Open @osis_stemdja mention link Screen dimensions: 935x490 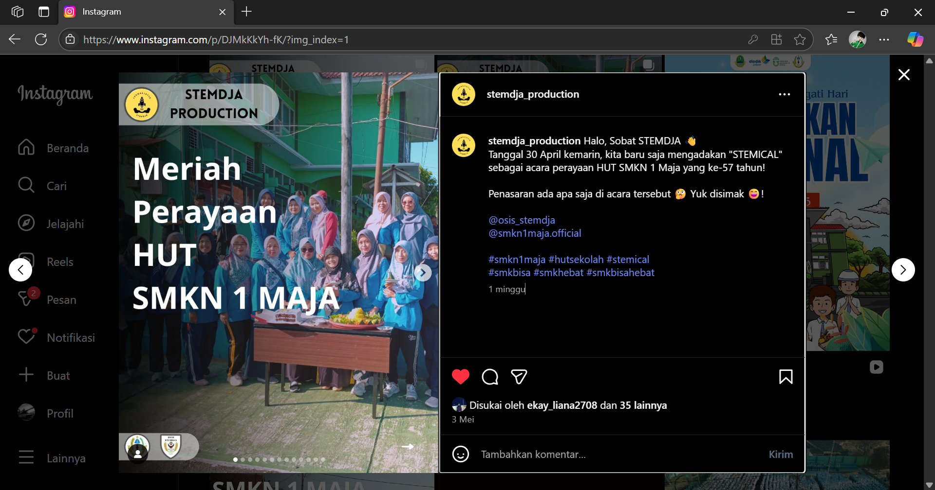tap(522, 220)
